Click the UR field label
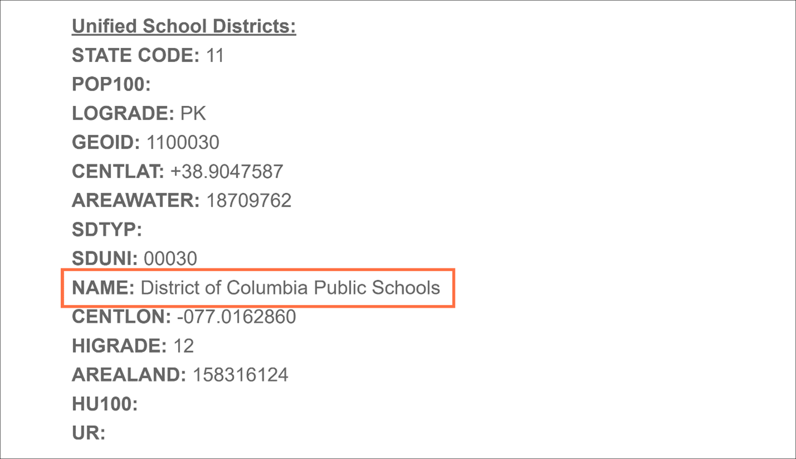The image size is (796, 459). (x=89, y=432)
